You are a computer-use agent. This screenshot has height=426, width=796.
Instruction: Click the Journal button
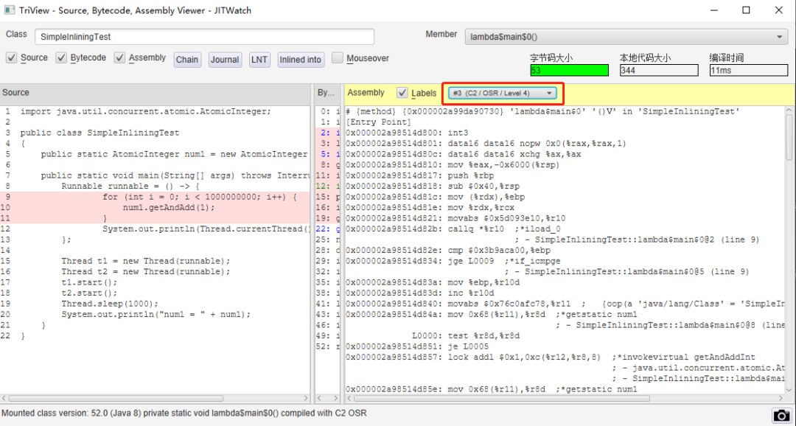225,60
